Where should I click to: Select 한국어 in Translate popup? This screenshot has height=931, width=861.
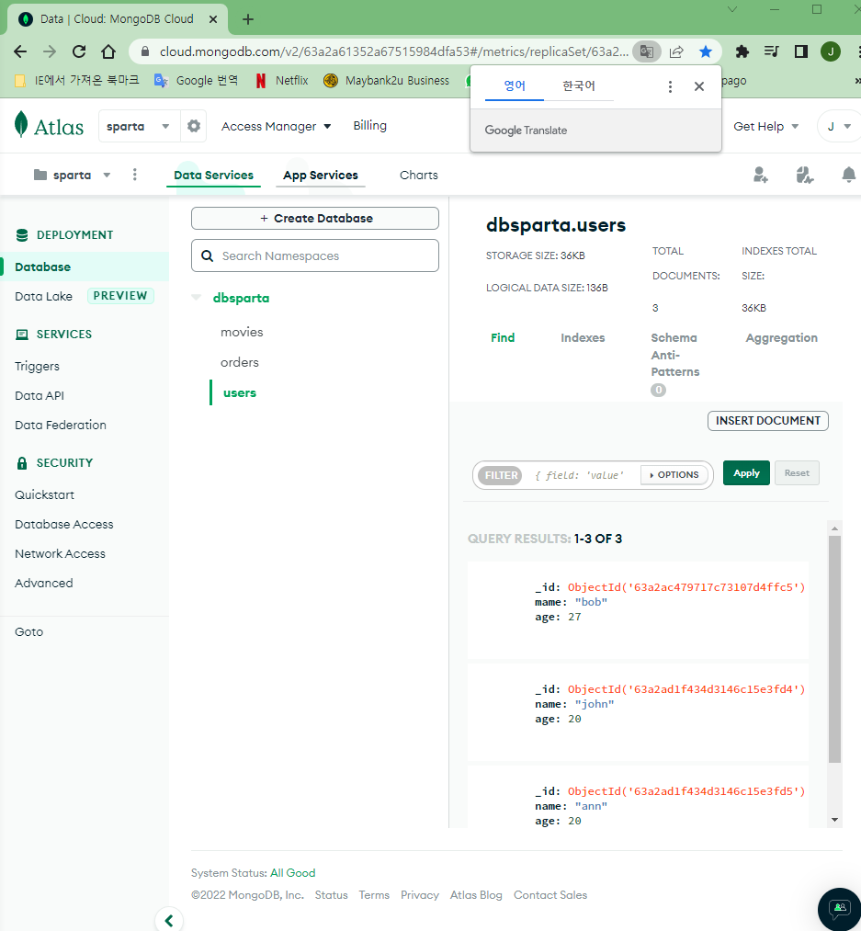pyautogui.click(x=578, y=85)
